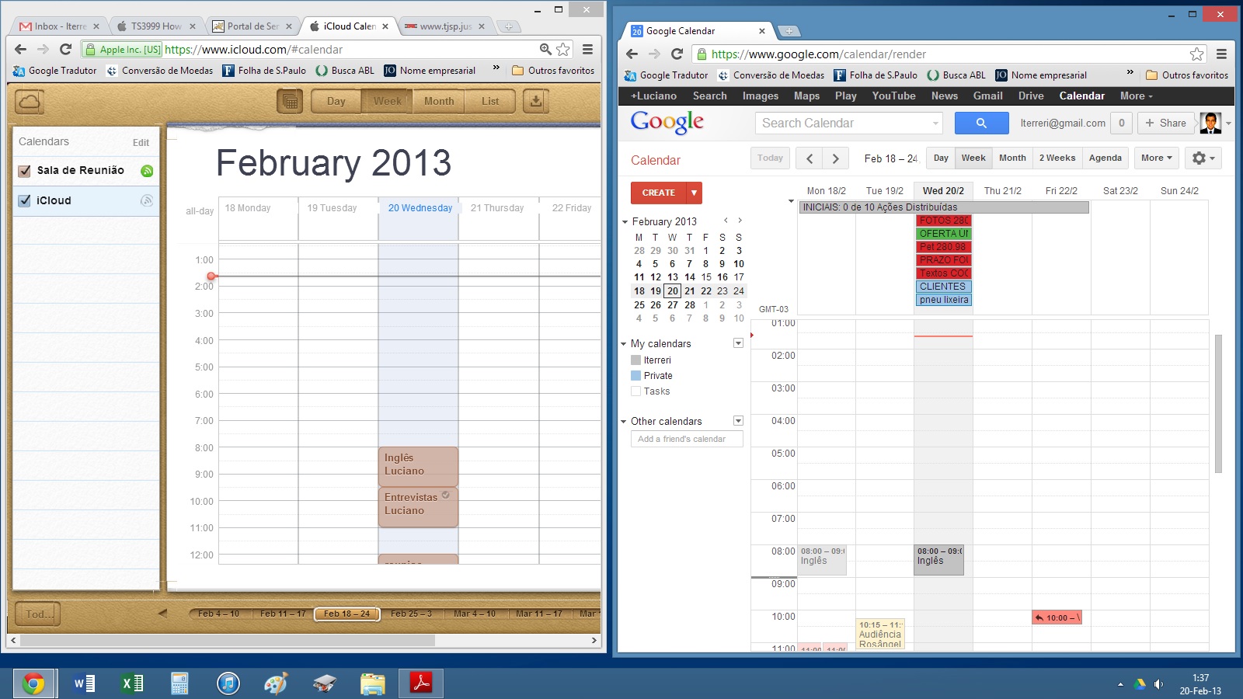Screen dimensions: 1243x699
Task: Select Feb 25 – 3 week in iCloud strip
Action: point(411,614)
